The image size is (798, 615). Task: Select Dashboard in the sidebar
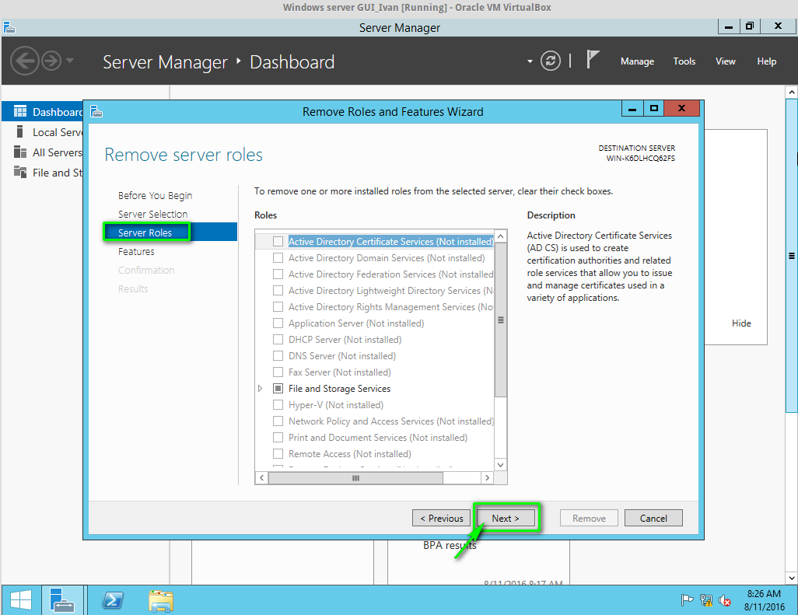(x=43, y=112)
